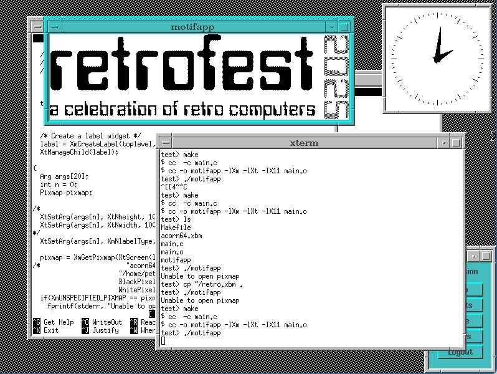497x374 pixels.
Task: Click the 'test> ls' command in xterm
Action: (x=176, y=219)
